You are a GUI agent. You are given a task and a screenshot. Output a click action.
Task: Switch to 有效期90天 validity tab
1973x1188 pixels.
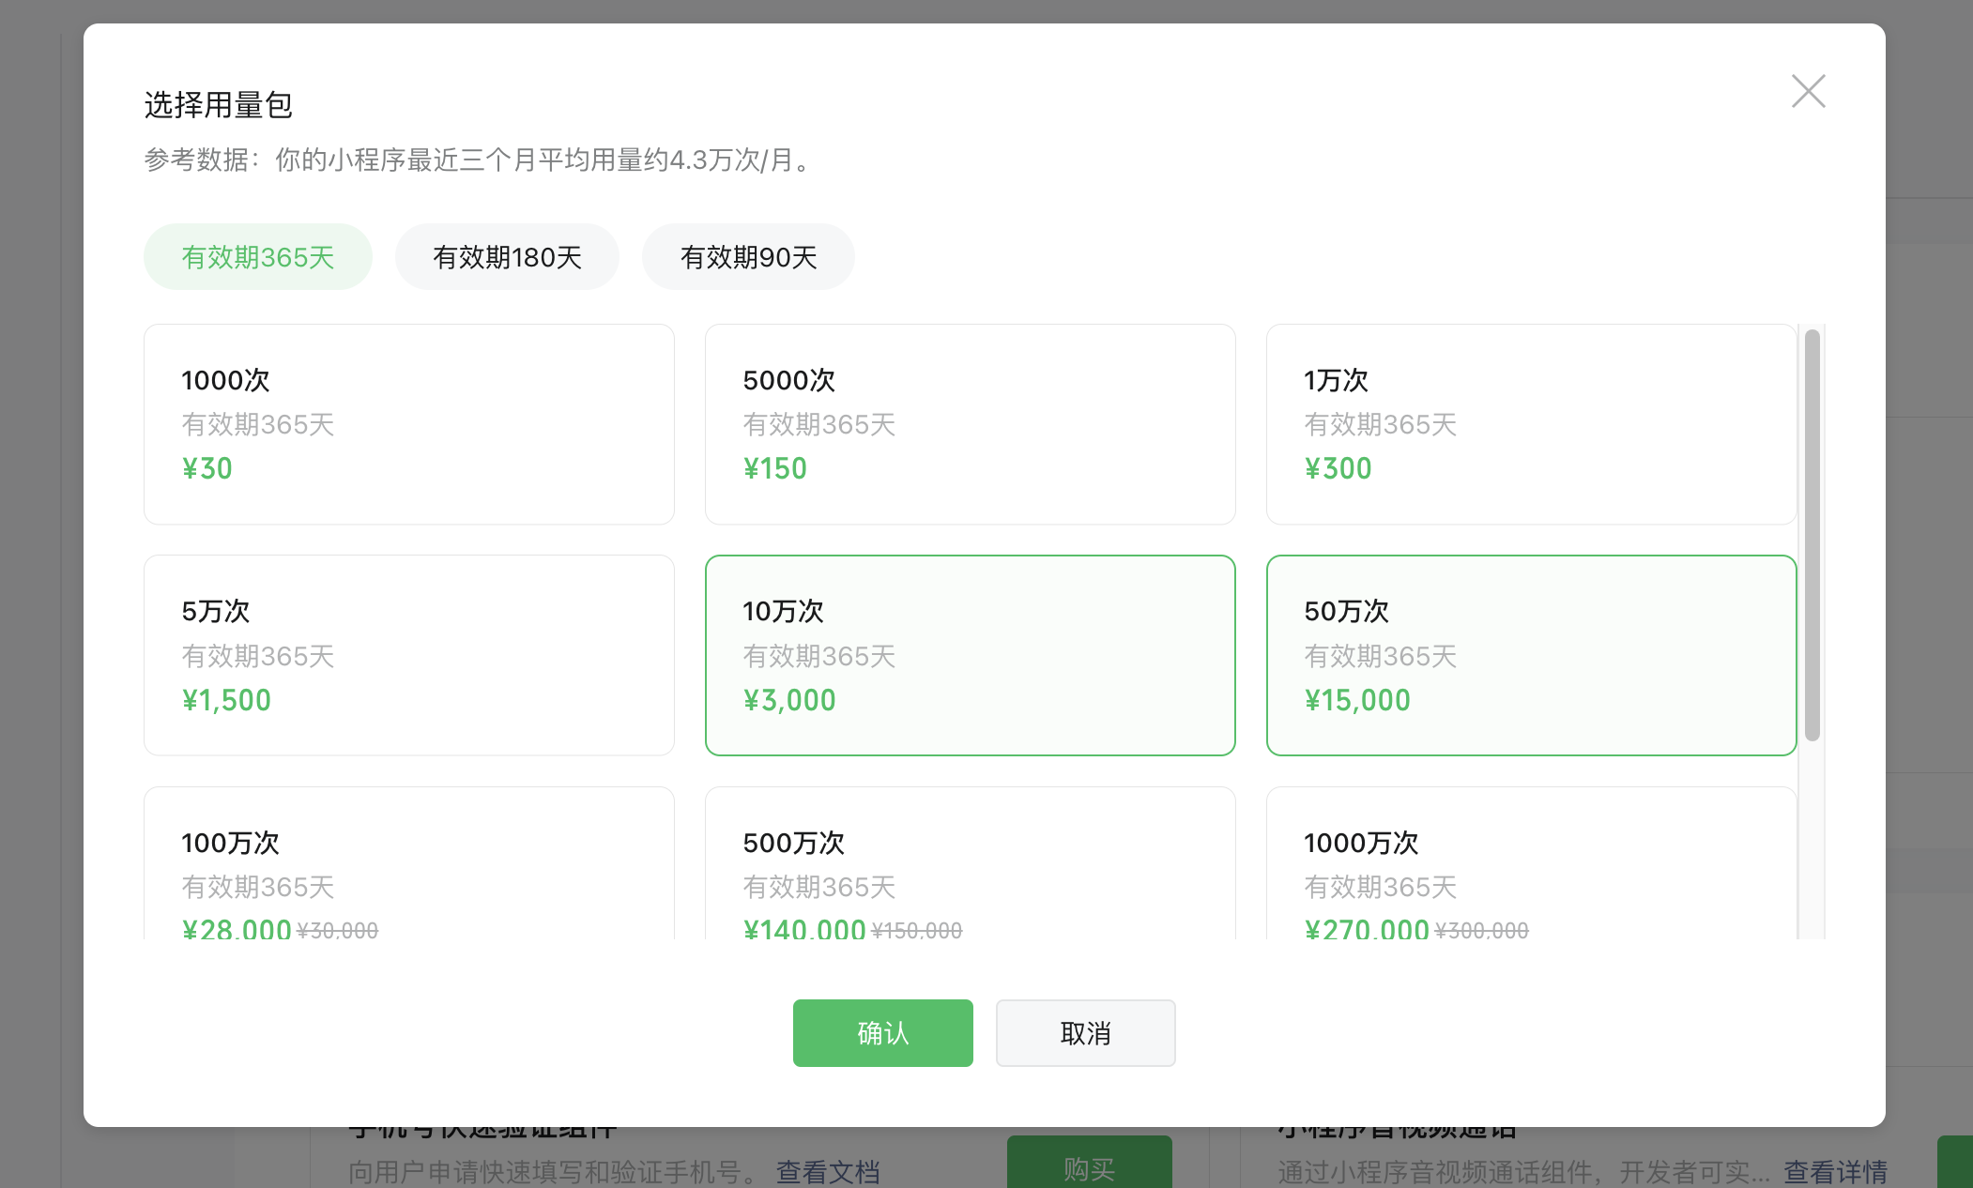click(748, 257)
